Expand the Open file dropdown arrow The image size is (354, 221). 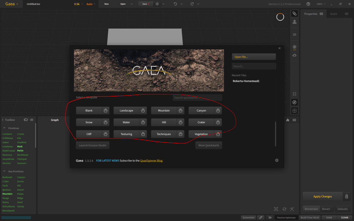(132, 4)
